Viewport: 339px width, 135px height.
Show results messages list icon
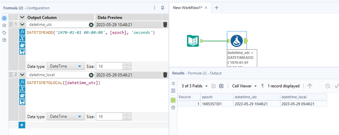pos(173,83)
